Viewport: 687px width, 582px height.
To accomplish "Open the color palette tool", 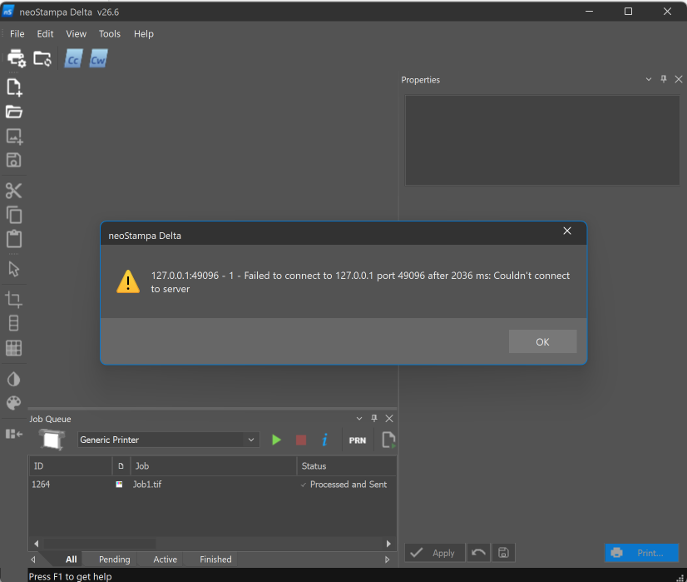I will (x=13, y=403).
